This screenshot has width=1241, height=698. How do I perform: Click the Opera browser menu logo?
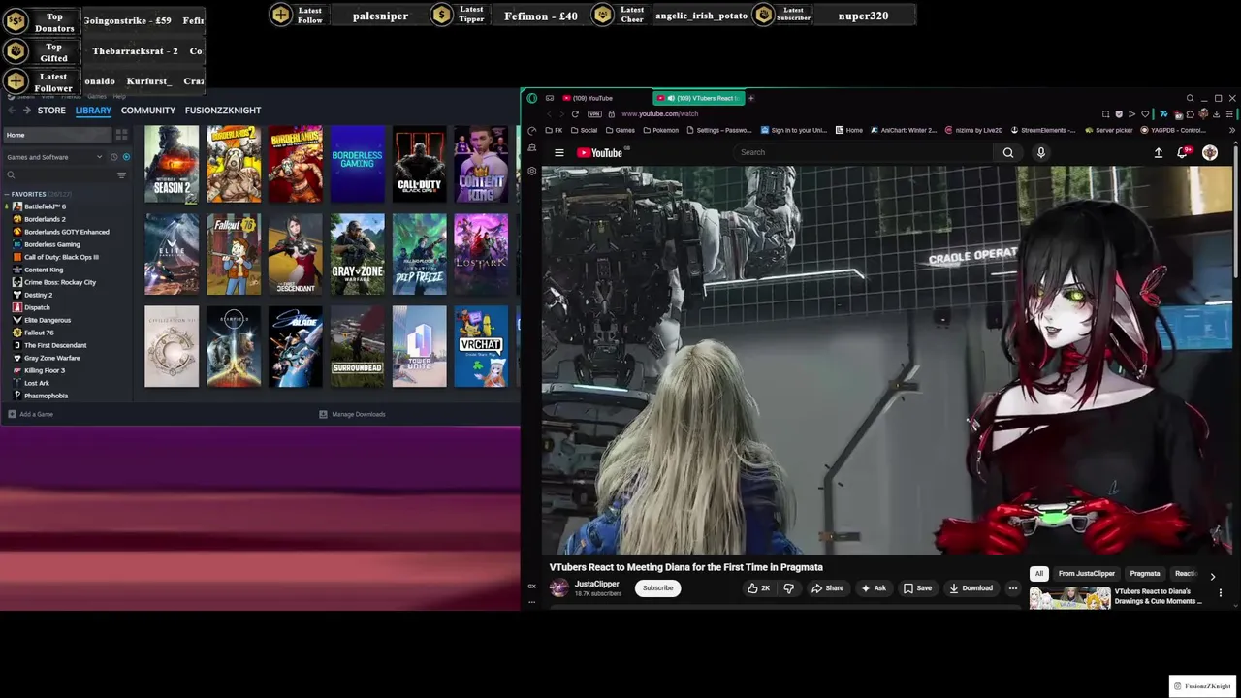[x=531, y=98]
